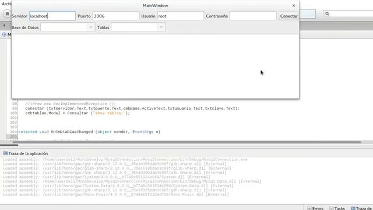This screenshot has height=210, width=373.
Task: Open the Tablas combo box
Action: [x=138, y=27]
